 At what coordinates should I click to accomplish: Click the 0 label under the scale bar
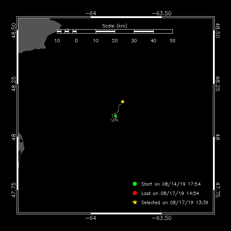pos(76,40)
